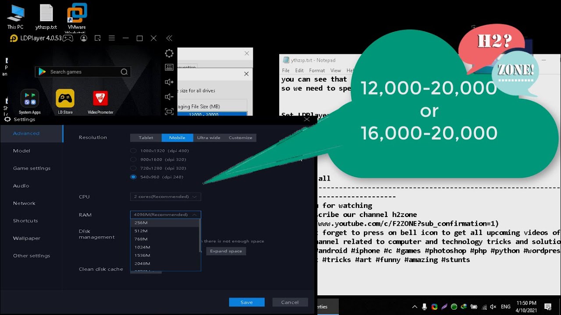The image size is (561, 315).
Task: Click the magnifier icon in Search games bar
Action: click(124, 72)
